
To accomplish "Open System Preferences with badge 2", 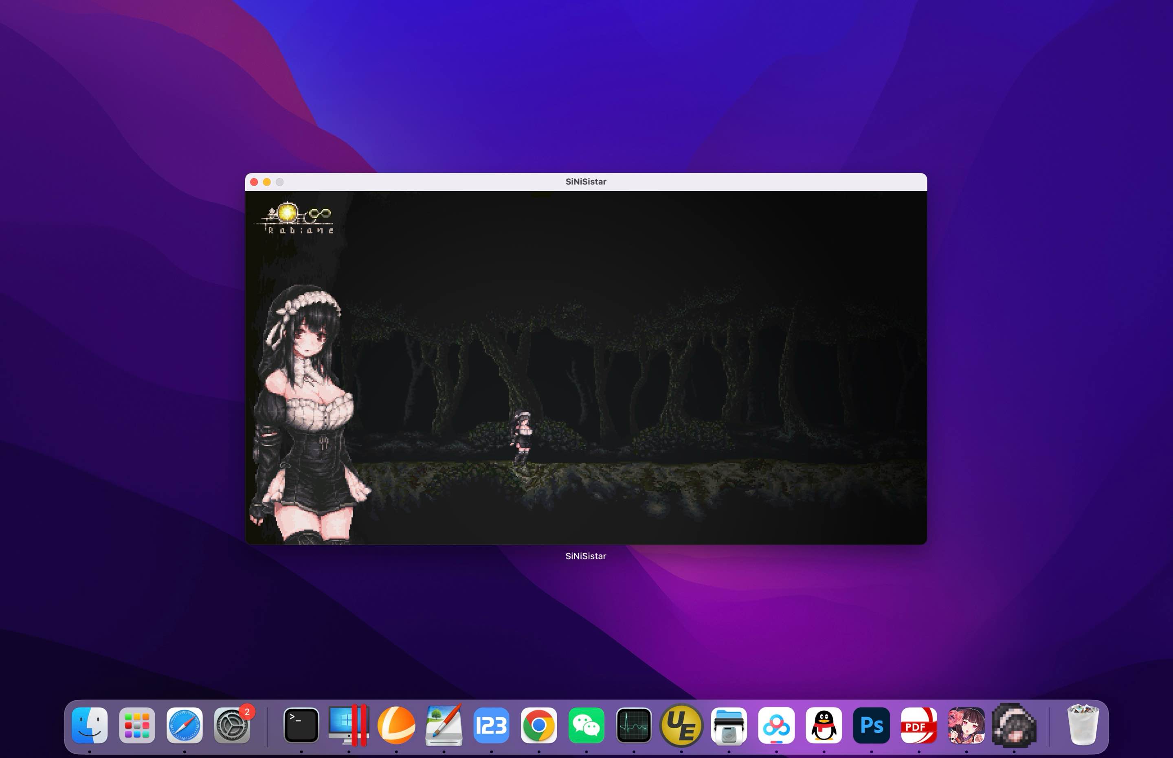I will tap(232, 725).
